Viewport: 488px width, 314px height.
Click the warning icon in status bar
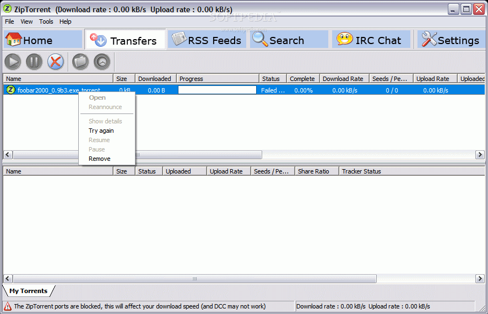pos(8,306)
